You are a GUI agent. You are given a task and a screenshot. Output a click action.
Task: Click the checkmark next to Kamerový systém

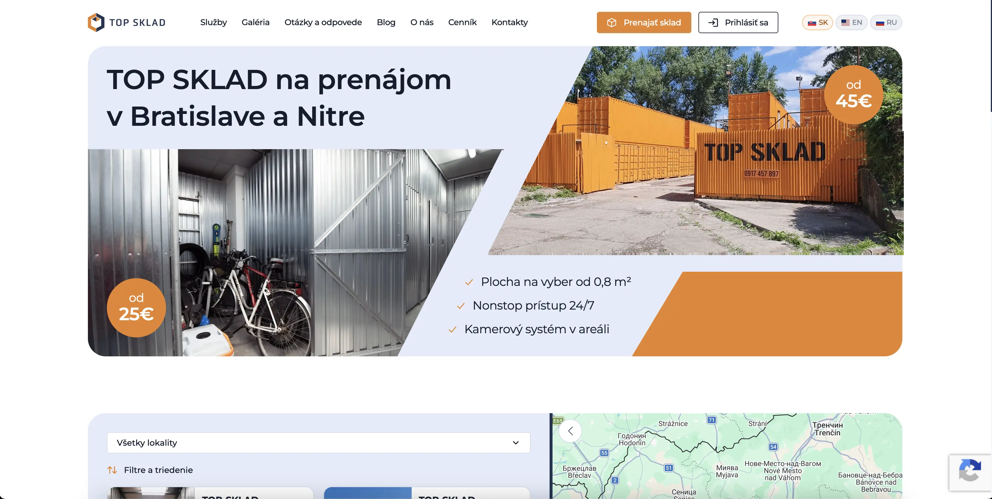tap(452, 330)
